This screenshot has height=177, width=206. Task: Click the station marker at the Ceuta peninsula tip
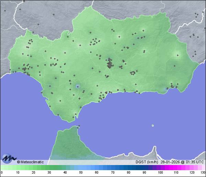pyautogui.click(x=79, y=126)
